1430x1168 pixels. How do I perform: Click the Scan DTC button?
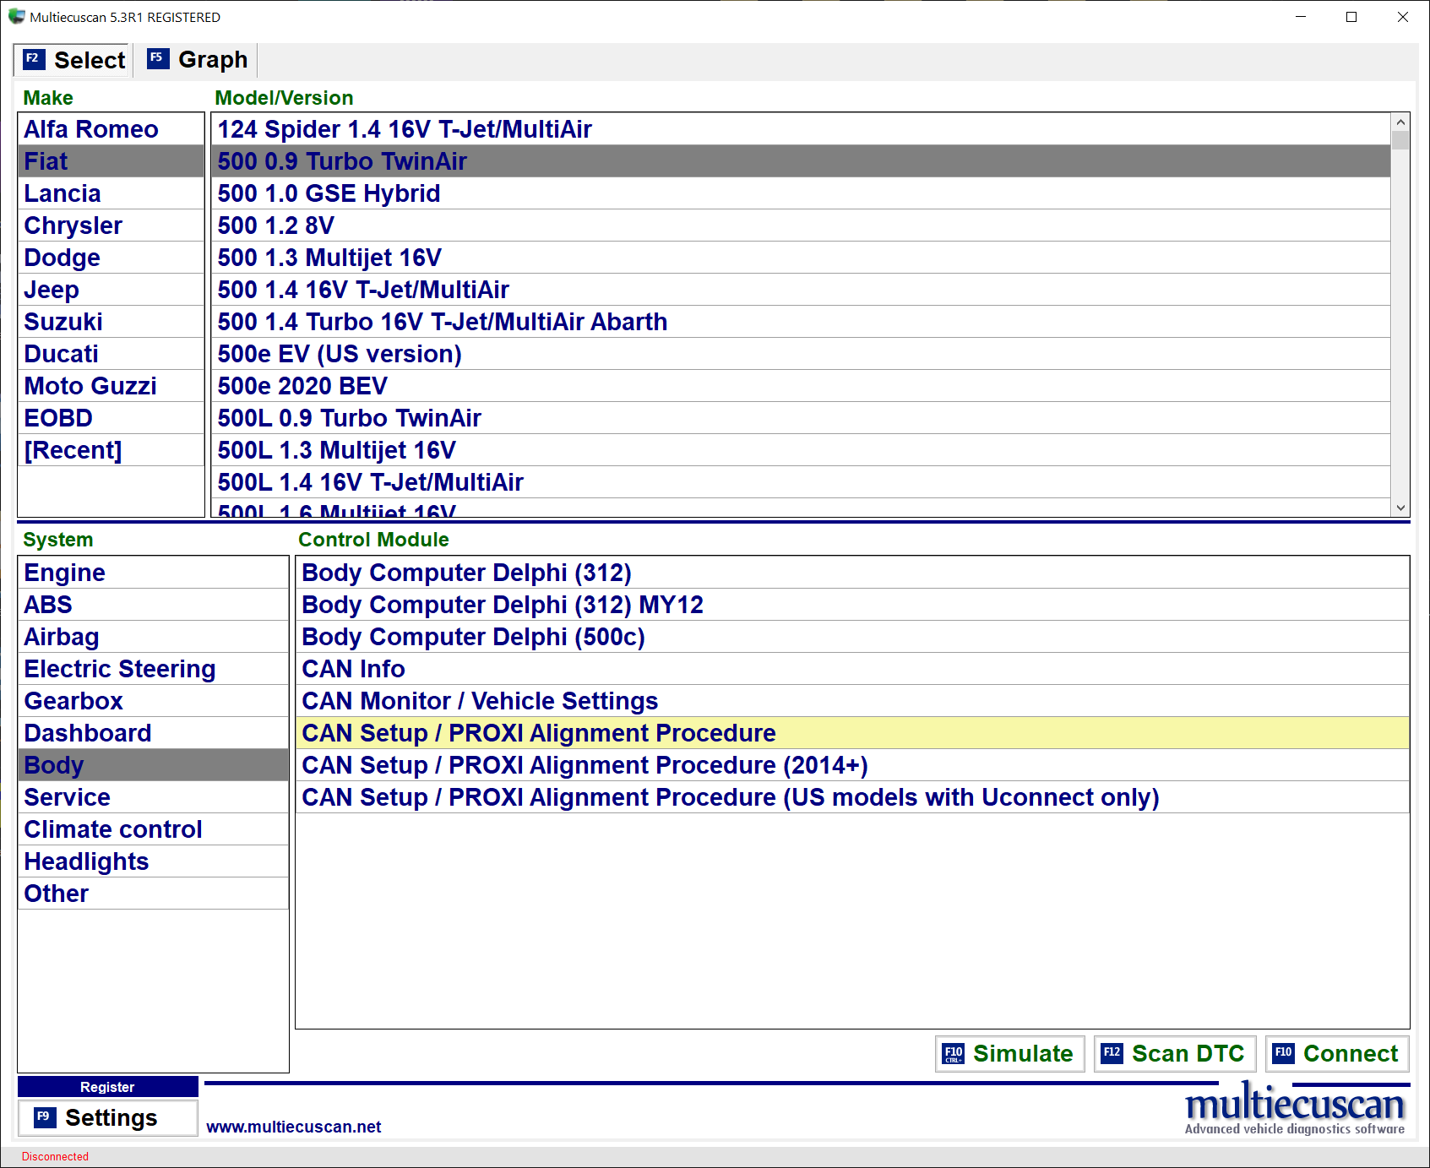point(1175,1054)
